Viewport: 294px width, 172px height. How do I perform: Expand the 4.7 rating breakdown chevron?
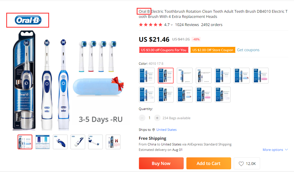[x=172, y=25]
